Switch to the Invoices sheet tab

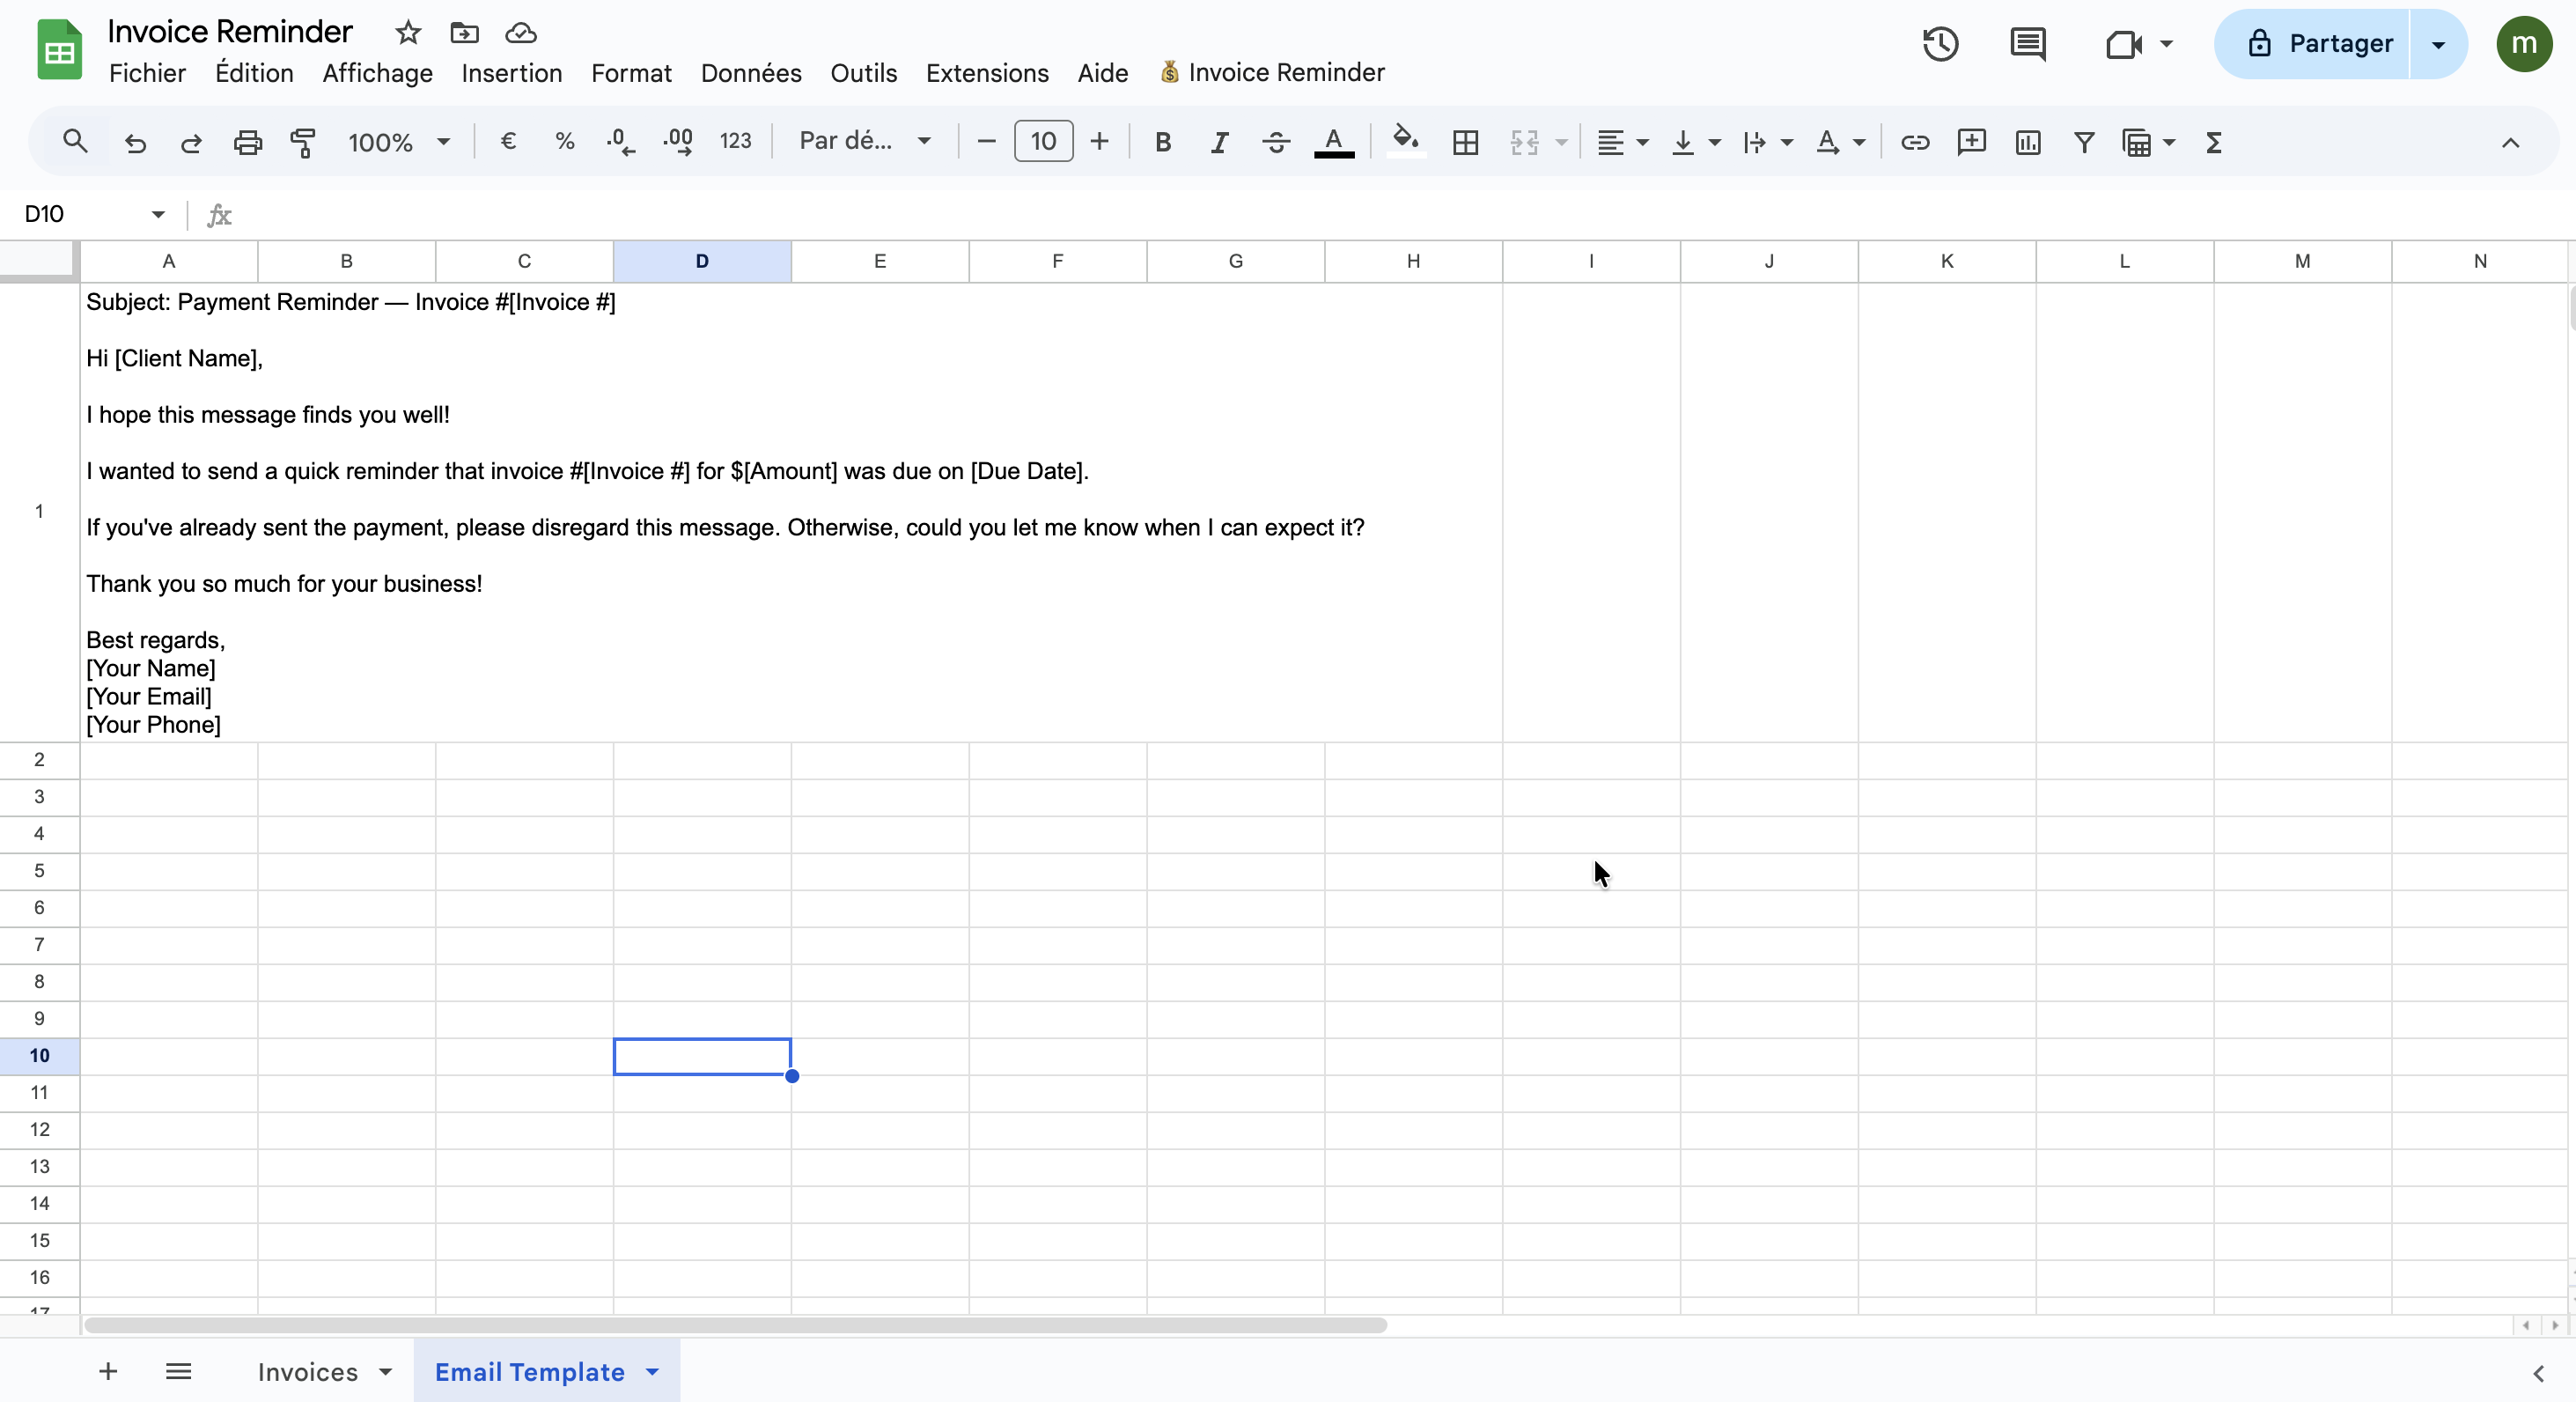tap(307, 1372)
